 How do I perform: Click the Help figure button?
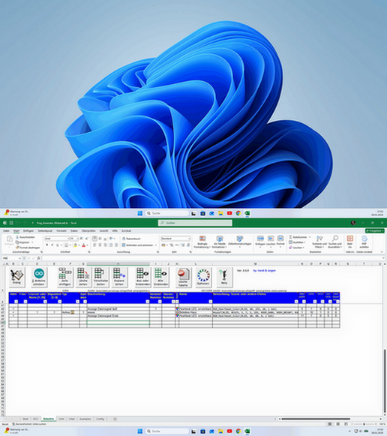(224, 277)
